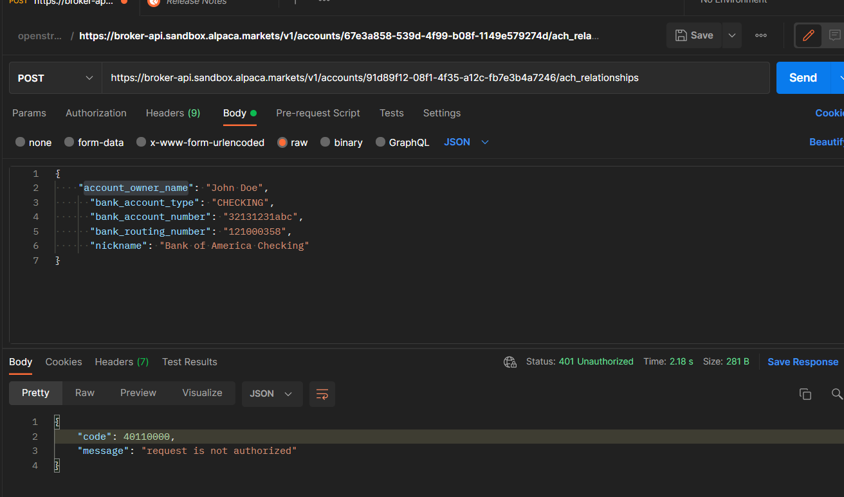Screen dimensions: 844x497
Task: Click the Cookies link at right
Action: tap(829, 113)
